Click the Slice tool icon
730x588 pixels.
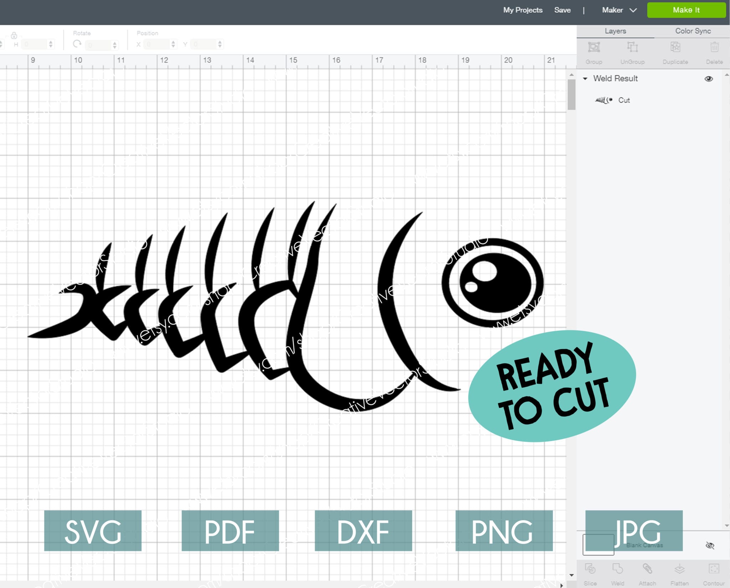[x=590, y=569]
